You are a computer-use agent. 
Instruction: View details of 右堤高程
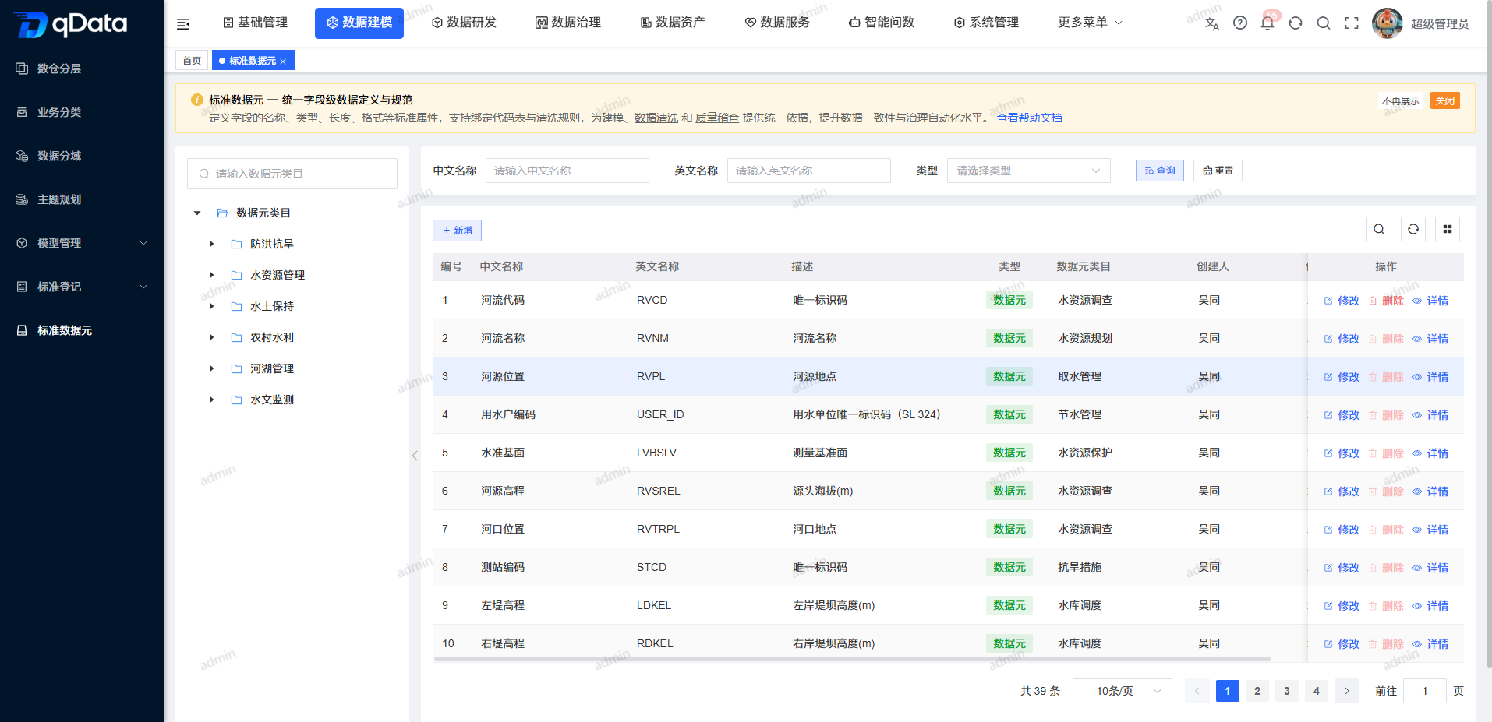(1430, 644)
